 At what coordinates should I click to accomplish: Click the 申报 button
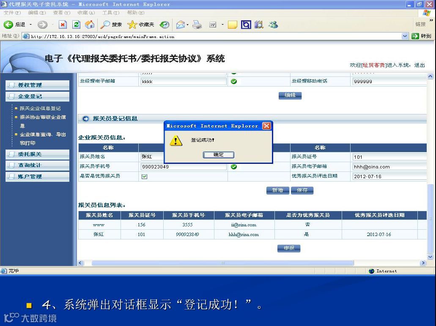click(289, 248)
